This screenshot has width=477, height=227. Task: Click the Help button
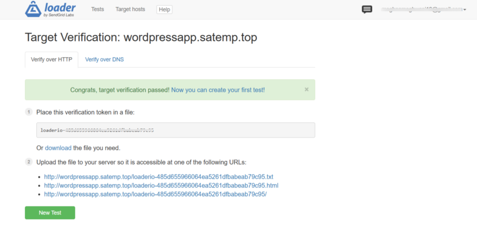coord(164,10)
